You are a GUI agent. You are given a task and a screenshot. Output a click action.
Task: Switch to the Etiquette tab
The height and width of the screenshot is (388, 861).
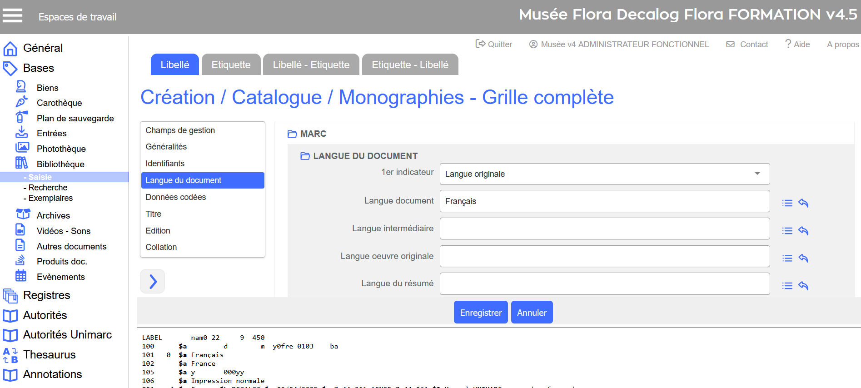231,65
